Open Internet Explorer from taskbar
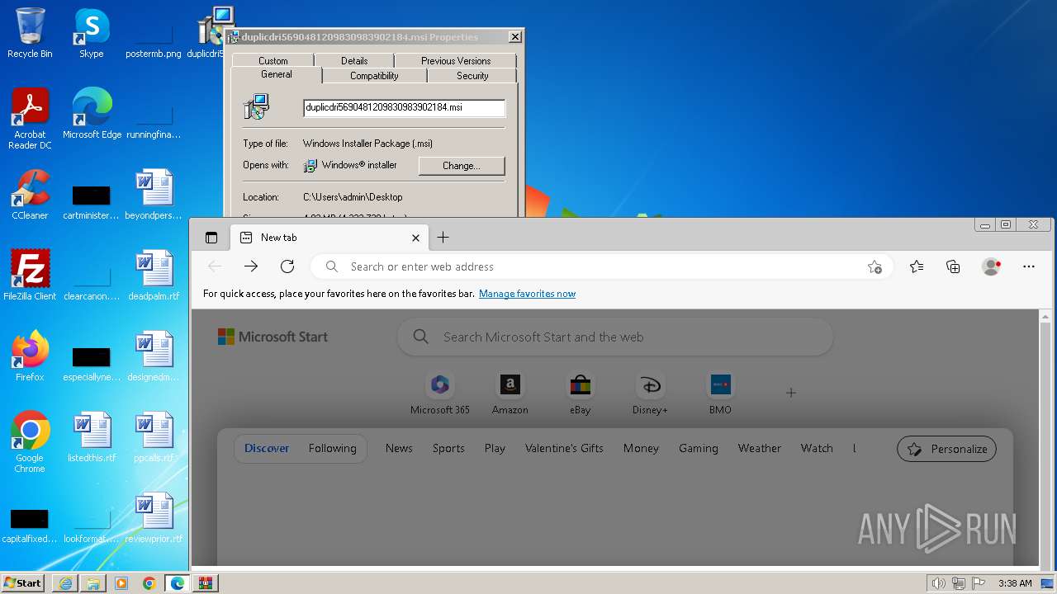 65,583
